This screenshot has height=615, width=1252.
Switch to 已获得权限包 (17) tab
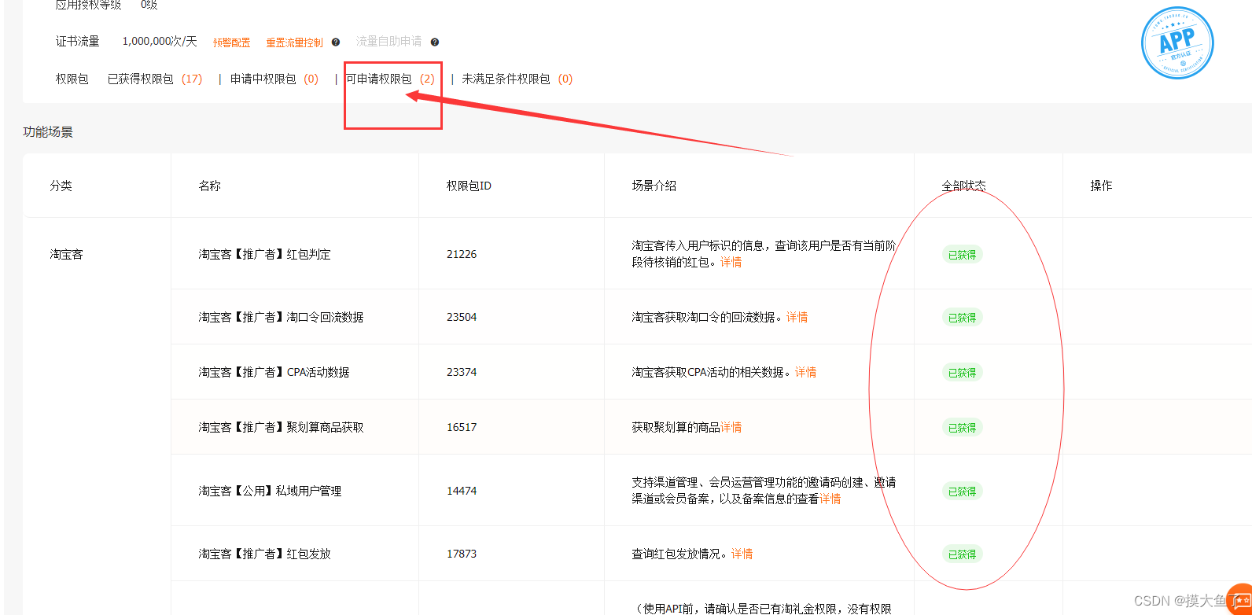(155, 79)
